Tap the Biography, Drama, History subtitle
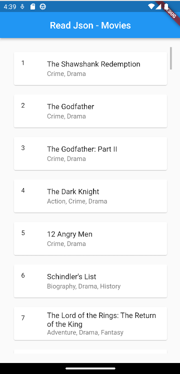The height and width of the screenshot is (374, 180). [83, 286]
